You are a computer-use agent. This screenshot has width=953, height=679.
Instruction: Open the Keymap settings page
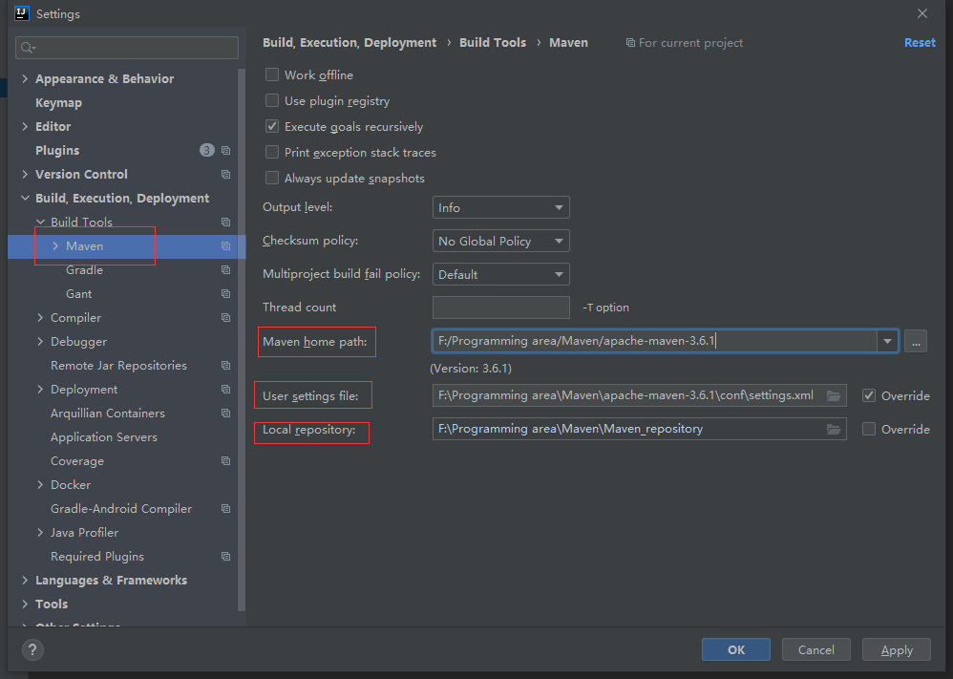(58, 103)
